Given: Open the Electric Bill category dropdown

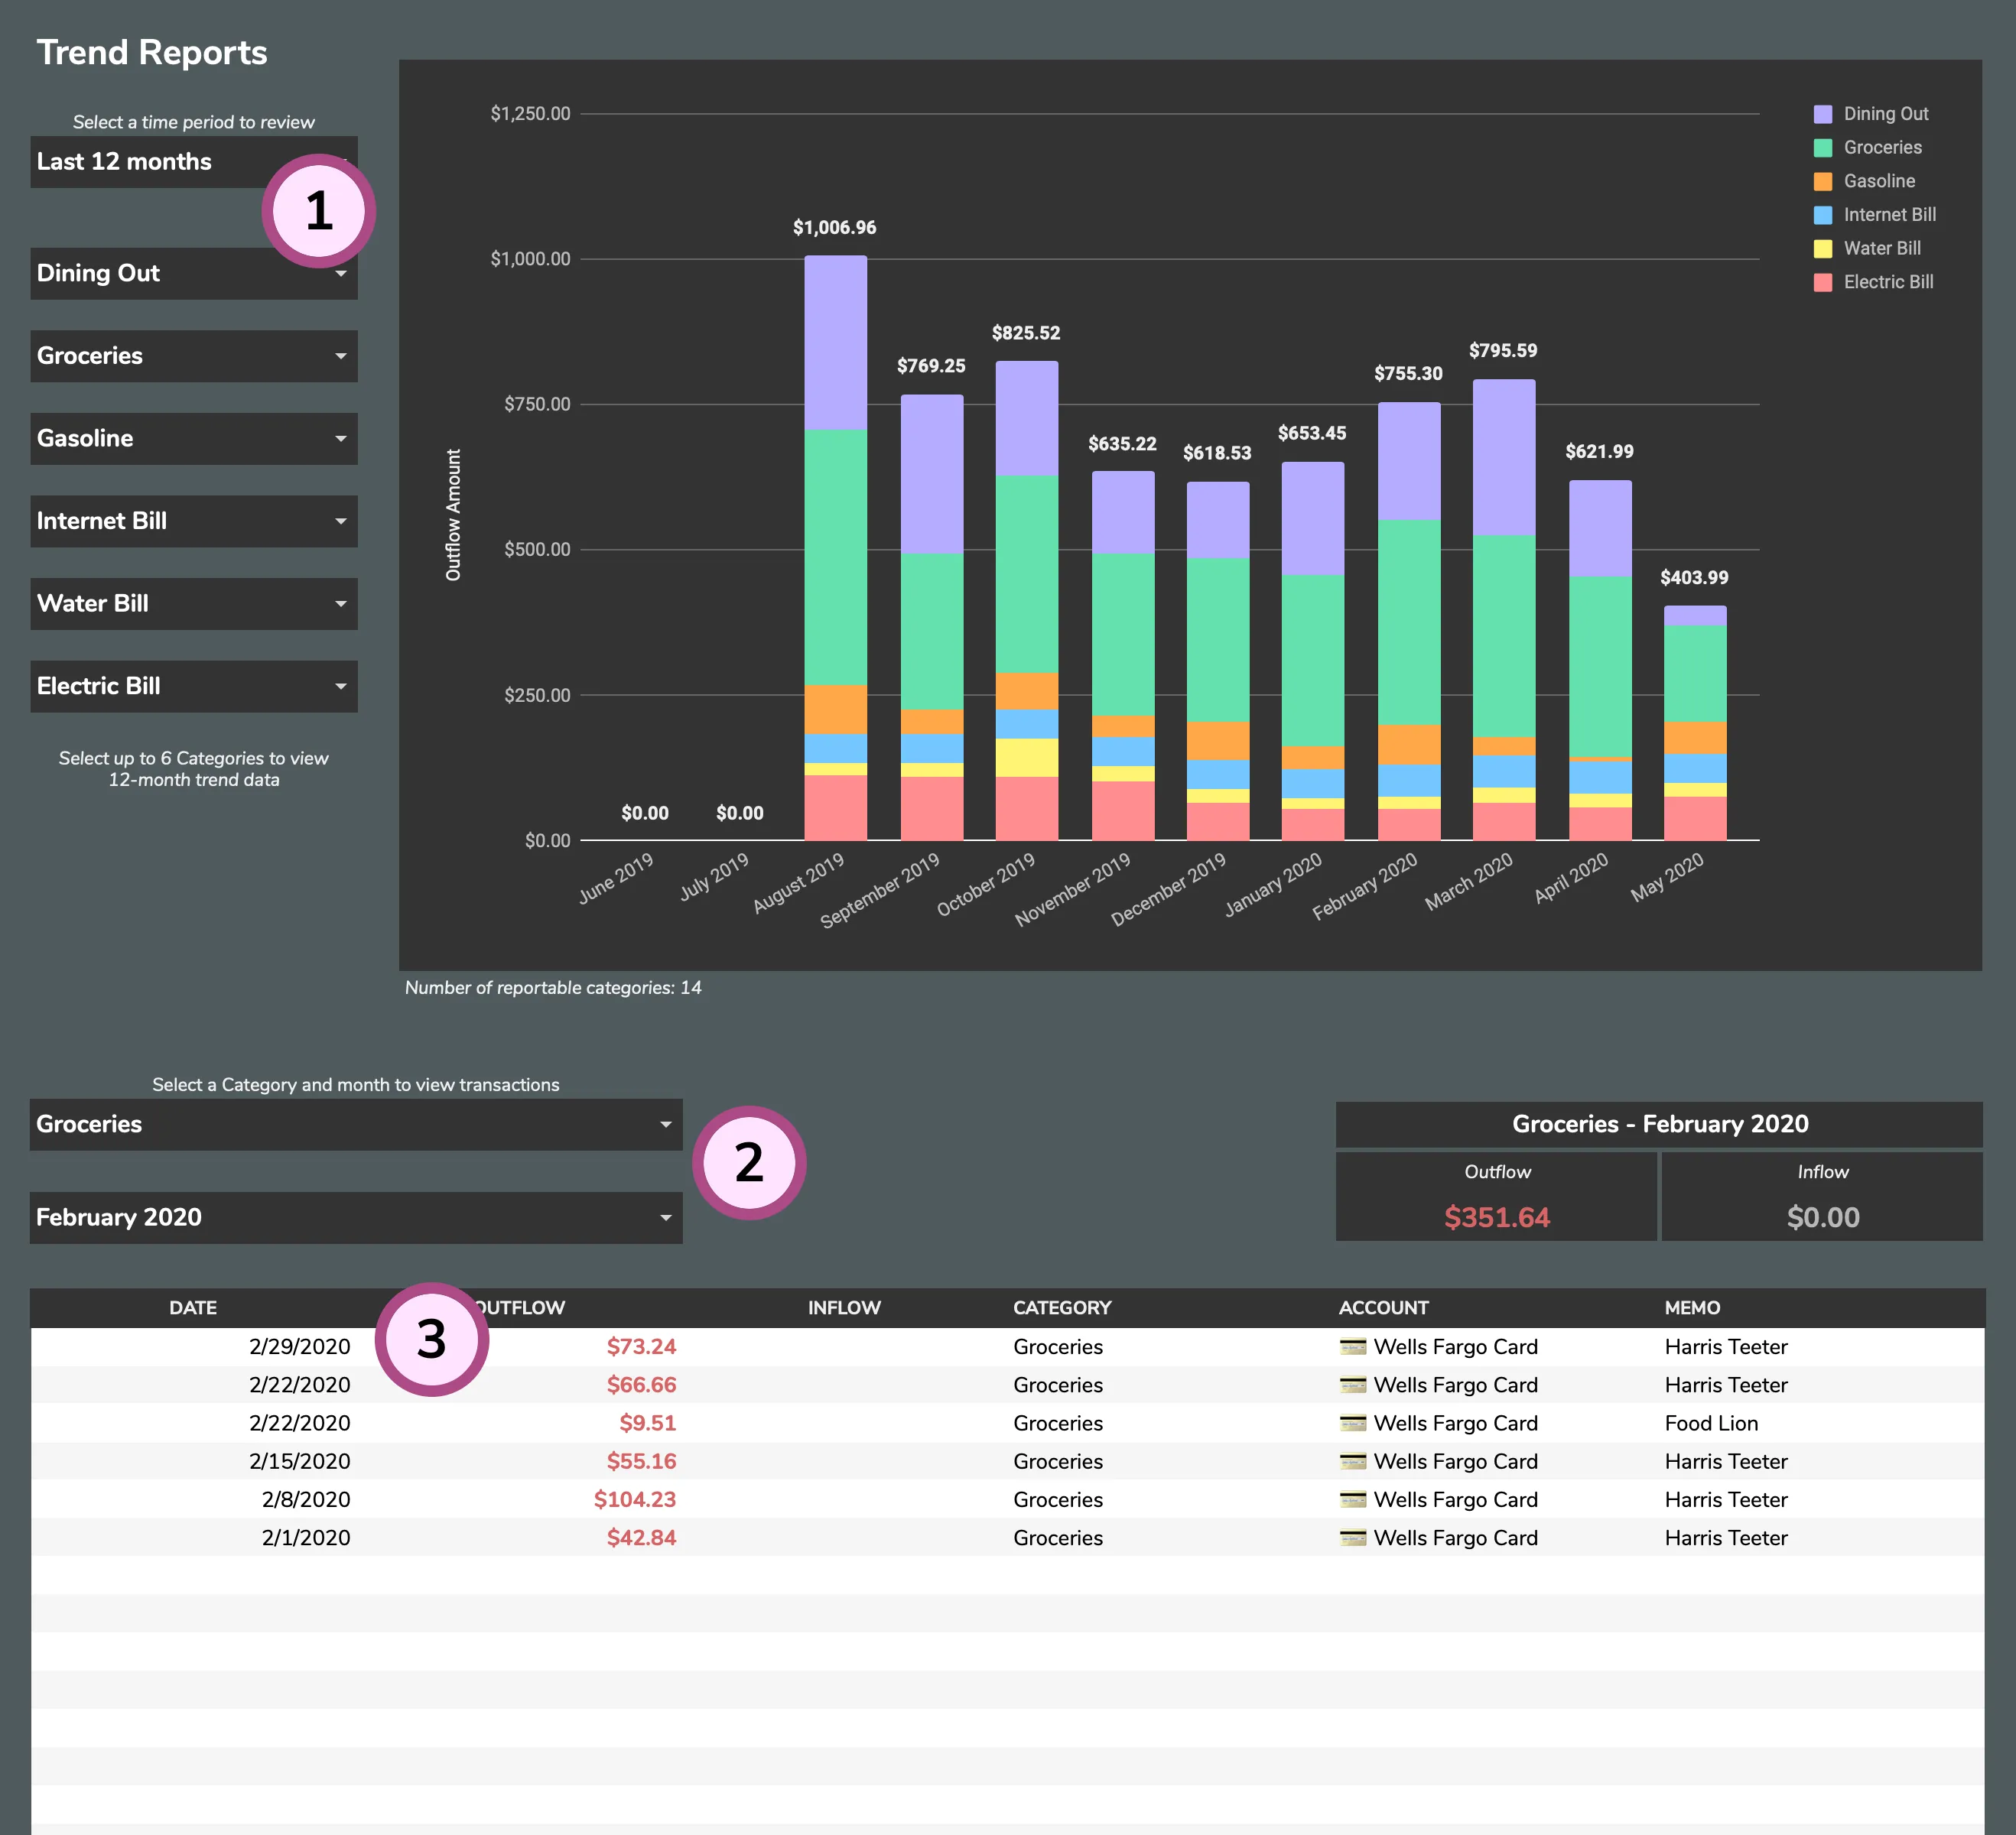Looking at the screenshot, I should (x=193, y=686).
